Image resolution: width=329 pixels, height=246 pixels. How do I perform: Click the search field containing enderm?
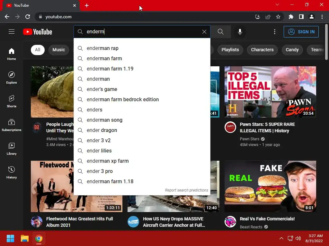coord(142,32)
